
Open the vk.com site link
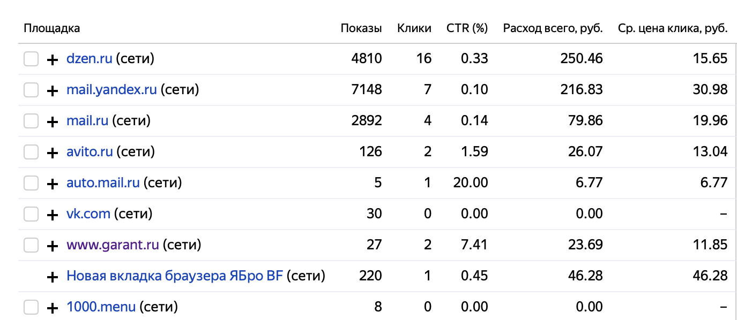[x=88, y=214]
